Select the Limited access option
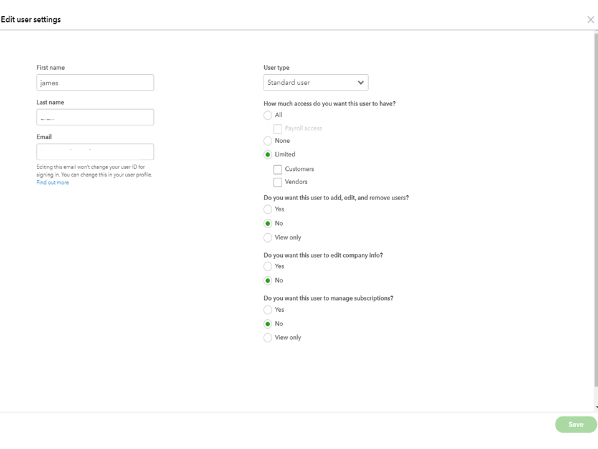598x449 pixels. [x=268, y=155]
